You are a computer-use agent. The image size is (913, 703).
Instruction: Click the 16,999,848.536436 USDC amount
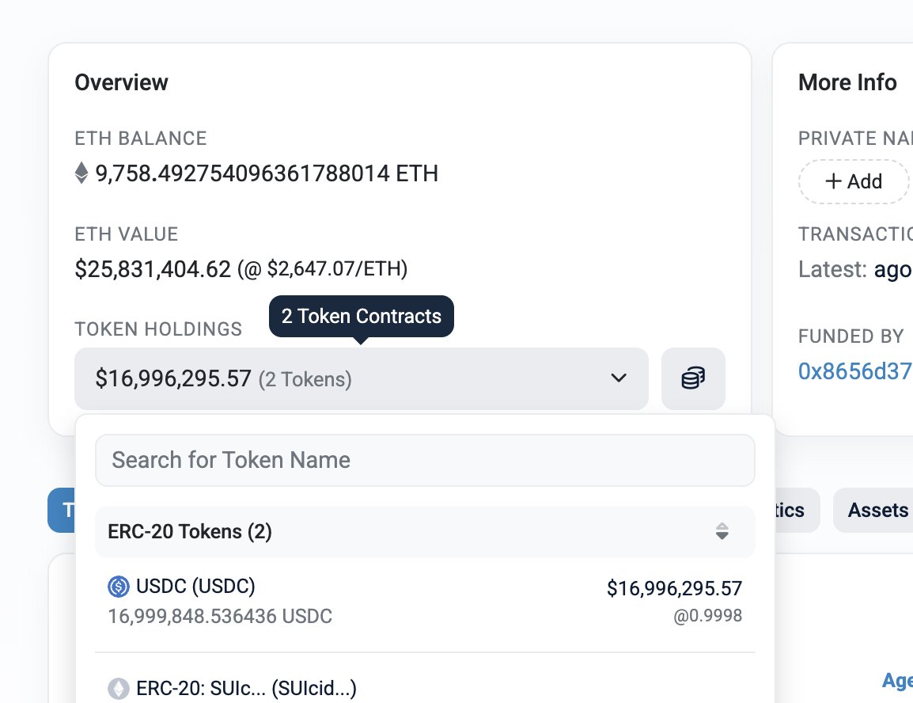pos(220,616)
